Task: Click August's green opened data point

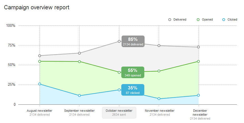Action: (x=39, y=61)
